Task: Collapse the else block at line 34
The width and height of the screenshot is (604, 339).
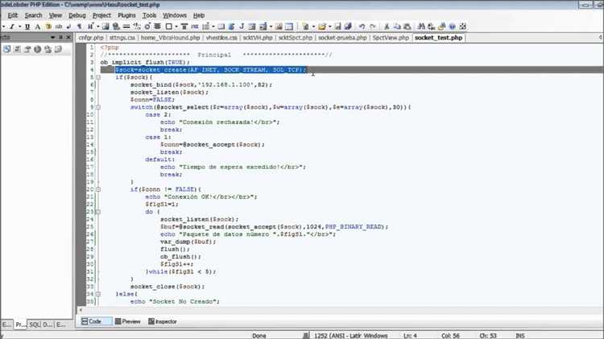Action: coord(98,295)
